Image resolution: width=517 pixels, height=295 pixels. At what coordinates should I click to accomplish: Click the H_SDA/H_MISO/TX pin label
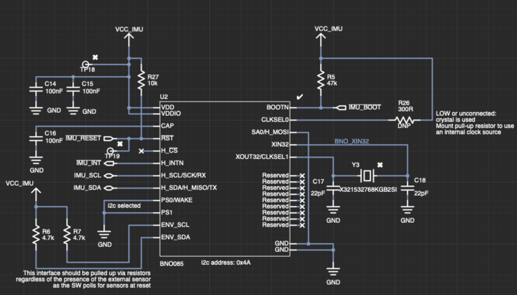(x=189, y=188)
